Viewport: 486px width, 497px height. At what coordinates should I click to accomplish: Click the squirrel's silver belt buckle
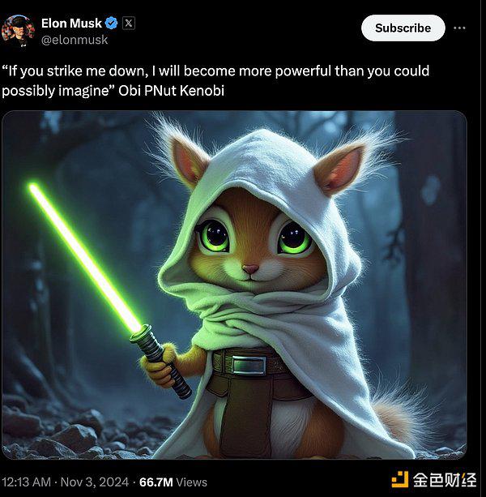(x=249, y=365)
